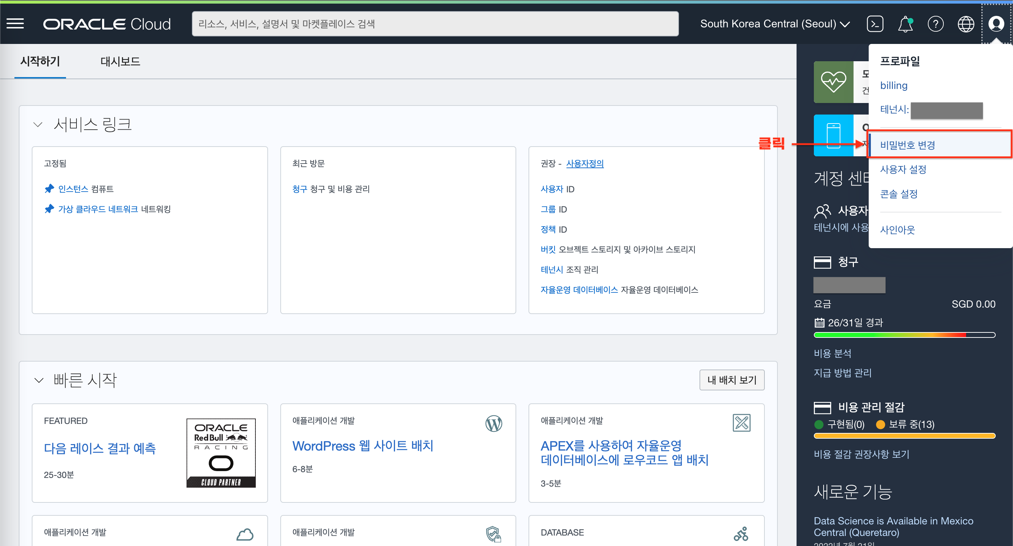Click the green 구현됨(0) status dot
The width and height of the screenshot is (1013, 546).
(x=819, y=424)
